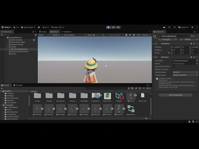This screenshot has height=149, width=199.
Task: Select Global Volume in the Hierarchy
Action: point(17,45)
